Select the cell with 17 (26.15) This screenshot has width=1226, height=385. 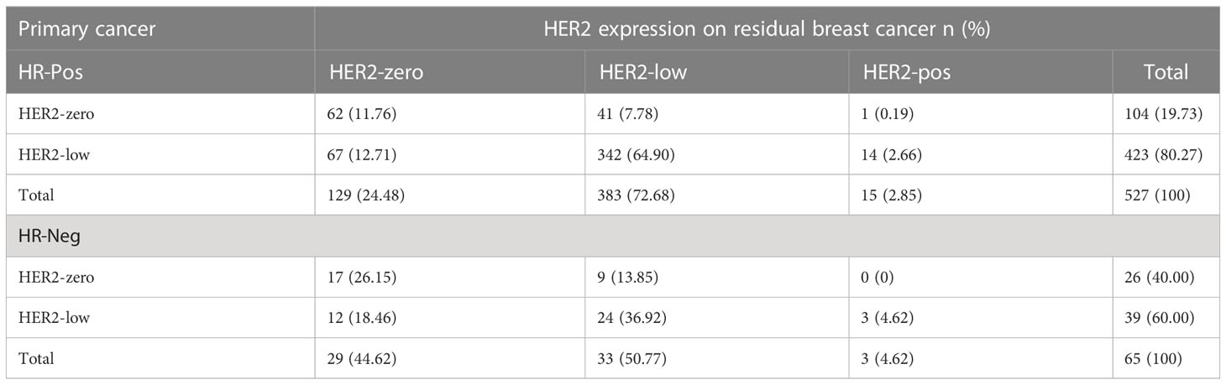(x=450, y=278)
